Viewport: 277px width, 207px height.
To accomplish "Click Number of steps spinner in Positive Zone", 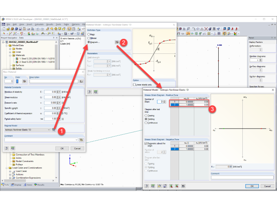I will coord(164,102).
